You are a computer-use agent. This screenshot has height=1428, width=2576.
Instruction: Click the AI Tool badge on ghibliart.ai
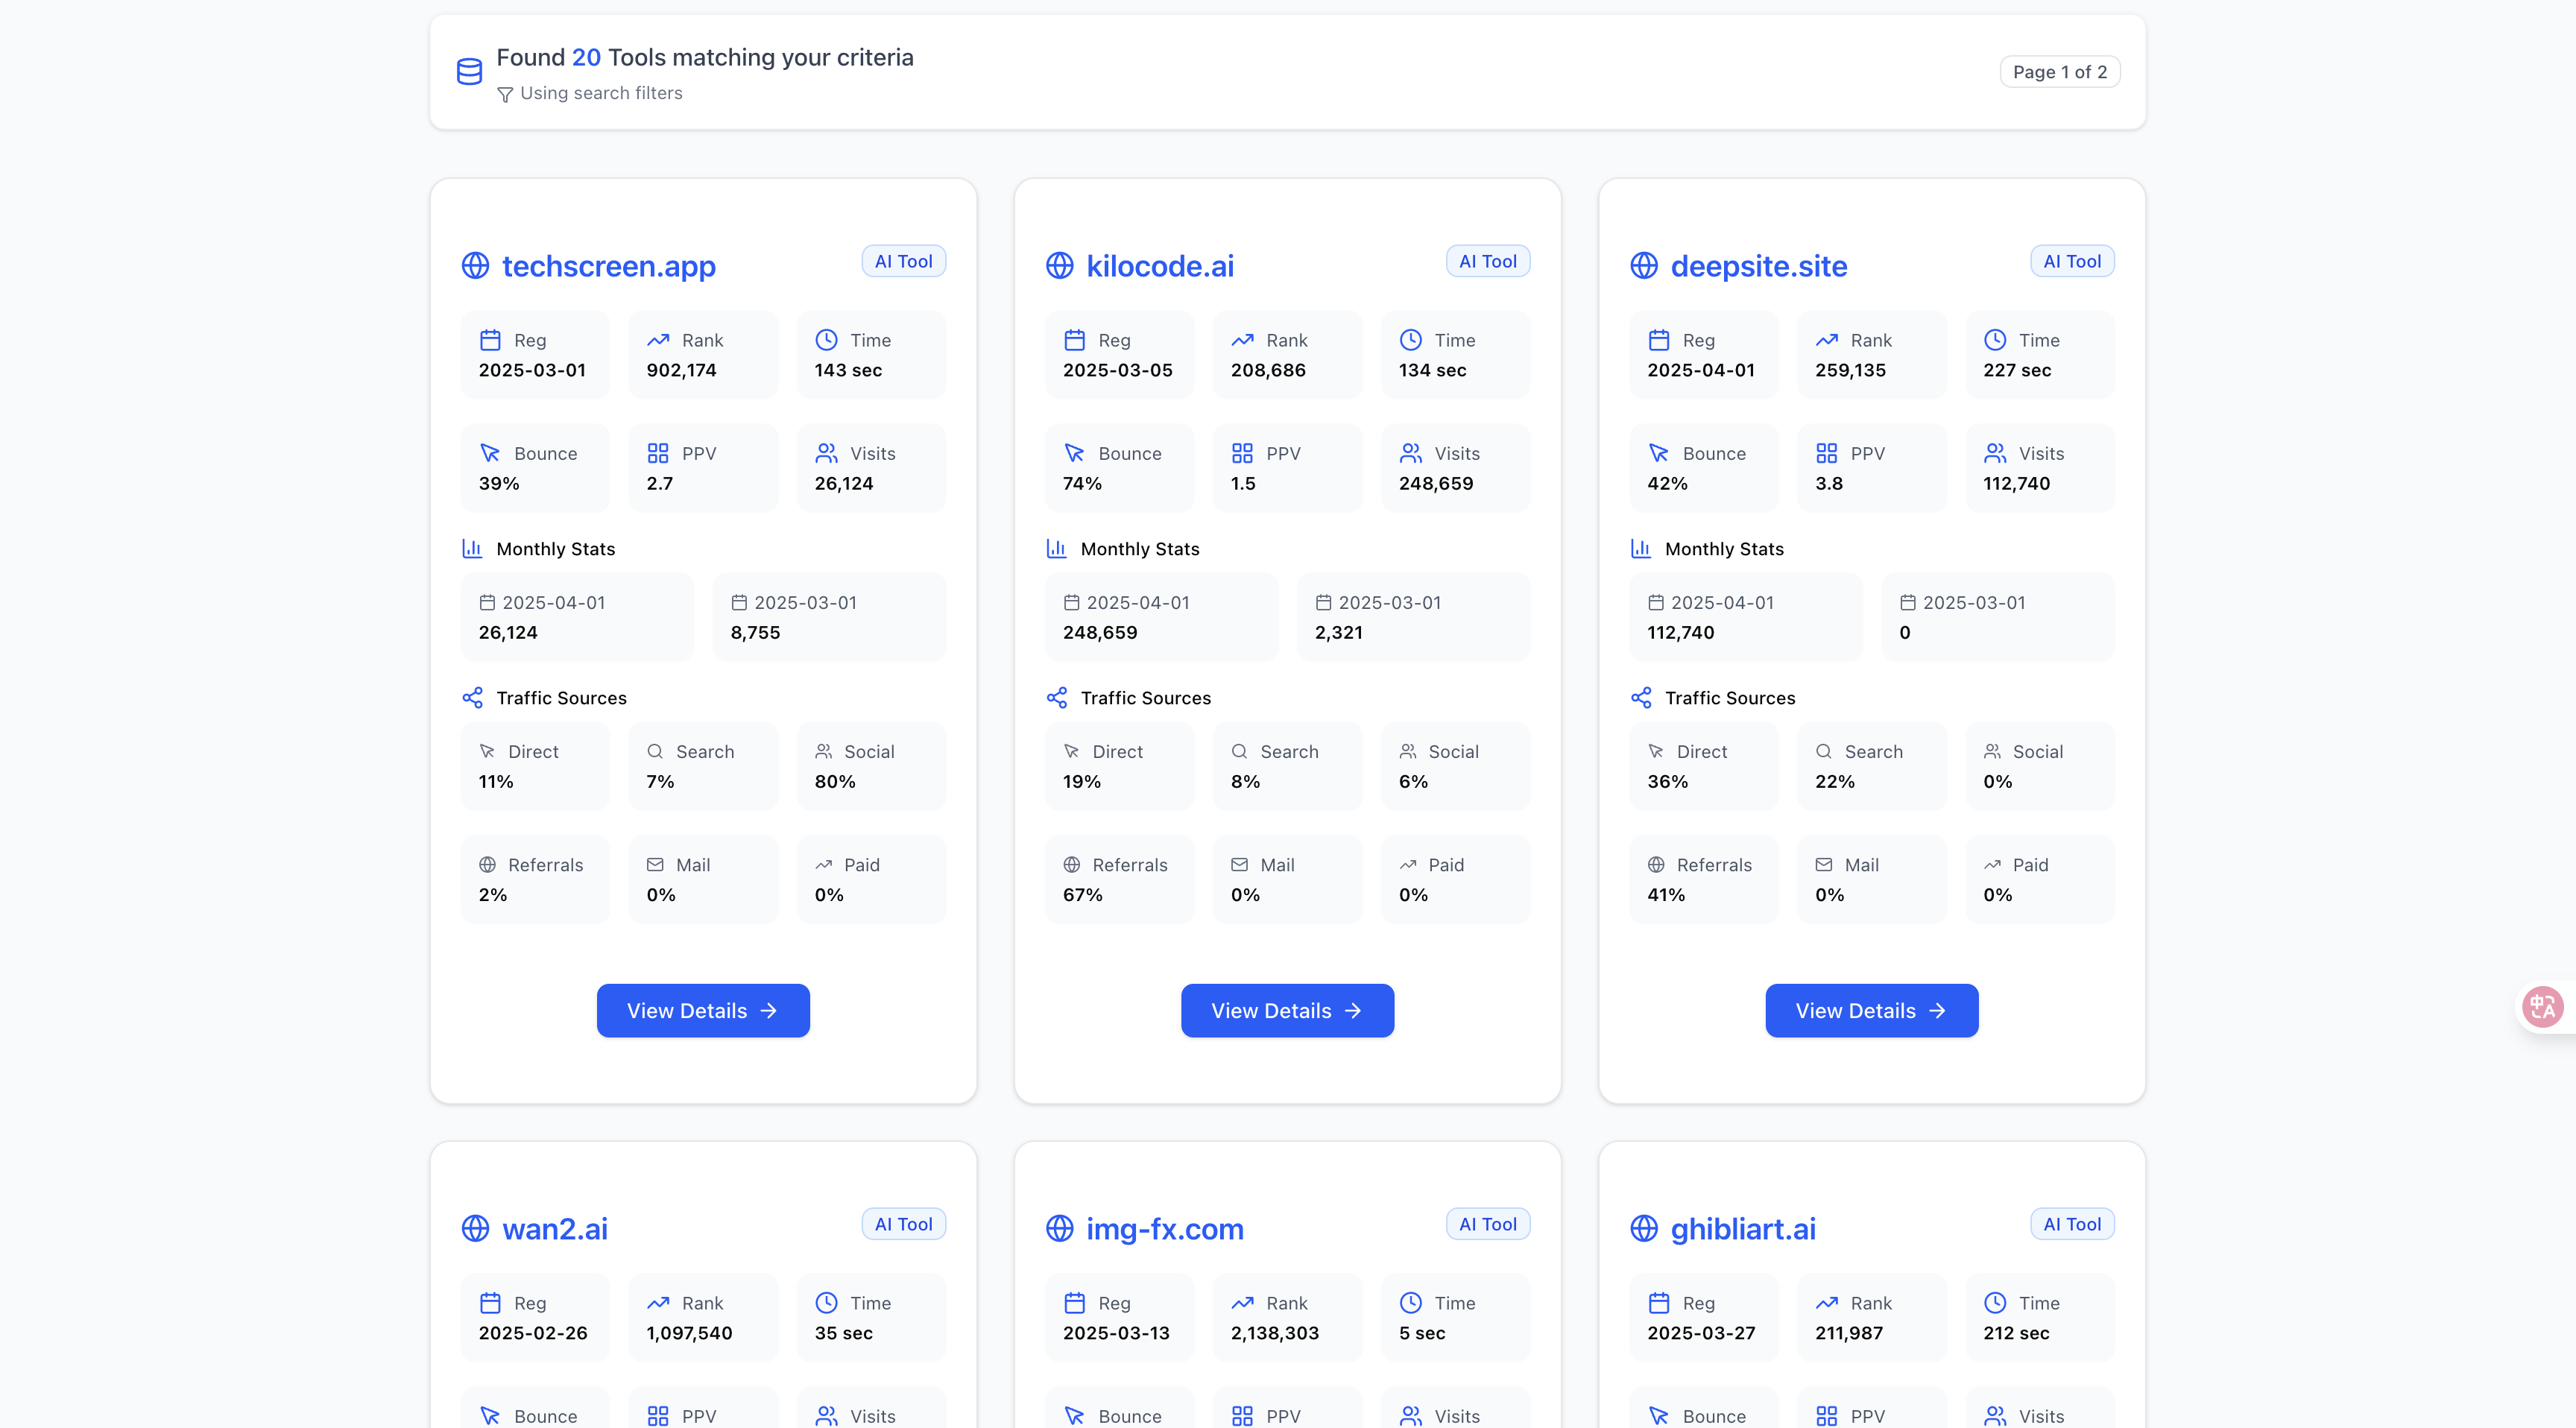coord(2072,1224)
